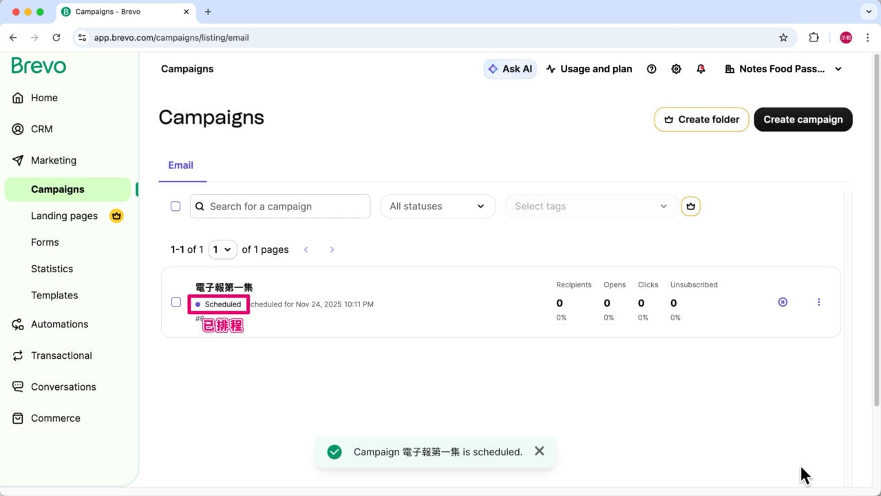Open the settings gear in top bar
Screen dimensions: 881x496
(676, 69)
